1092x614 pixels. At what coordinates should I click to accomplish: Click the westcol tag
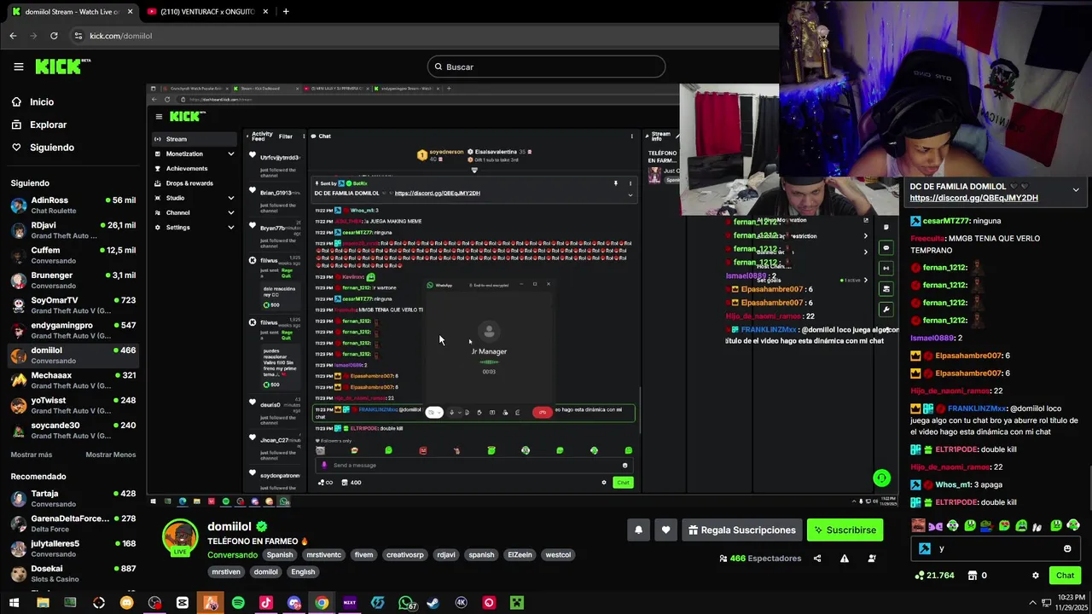coord(558,555)
